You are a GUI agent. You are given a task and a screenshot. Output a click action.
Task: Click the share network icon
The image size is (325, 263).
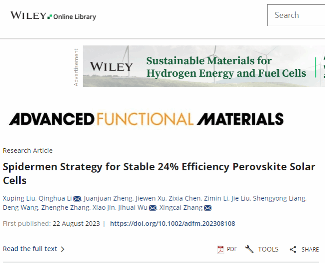[293, 249]
